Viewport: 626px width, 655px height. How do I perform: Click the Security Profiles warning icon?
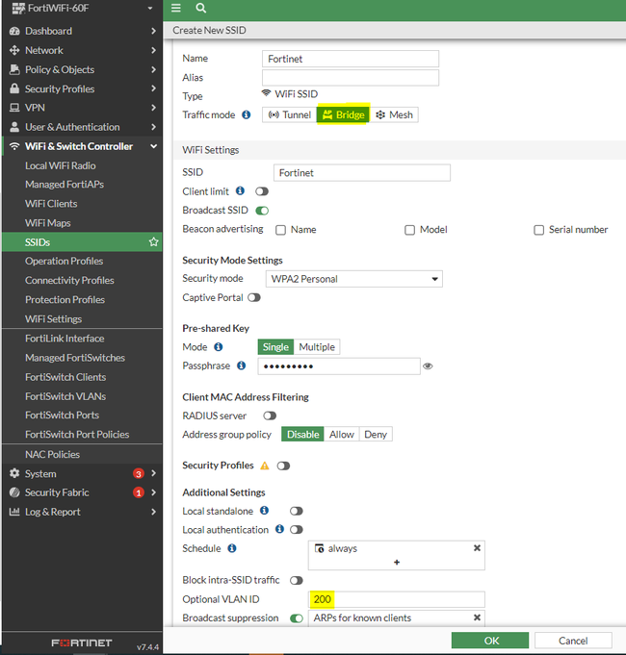pos(265,466)
